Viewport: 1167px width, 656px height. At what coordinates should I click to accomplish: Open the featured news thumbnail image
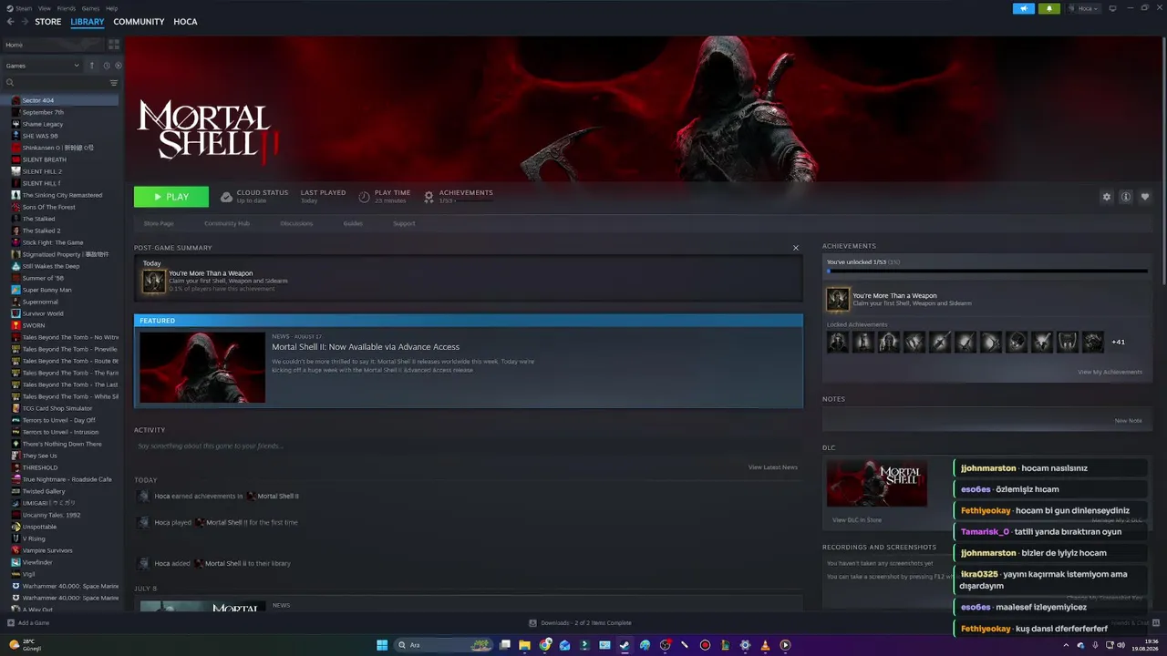click(202, 367)
